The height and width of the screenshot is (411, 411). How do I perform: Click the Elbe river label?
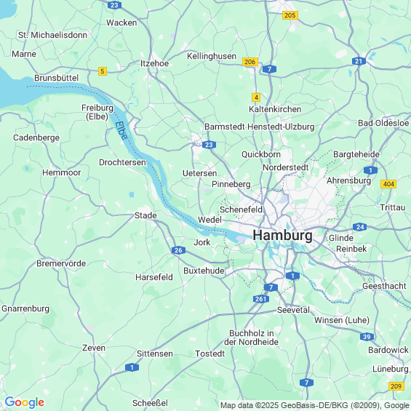point(121,130)
